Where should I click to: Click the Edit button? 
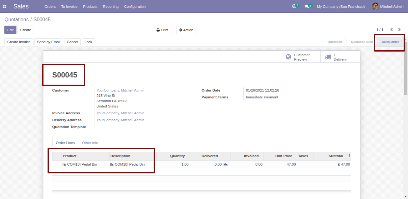click(x=10, y=30)
